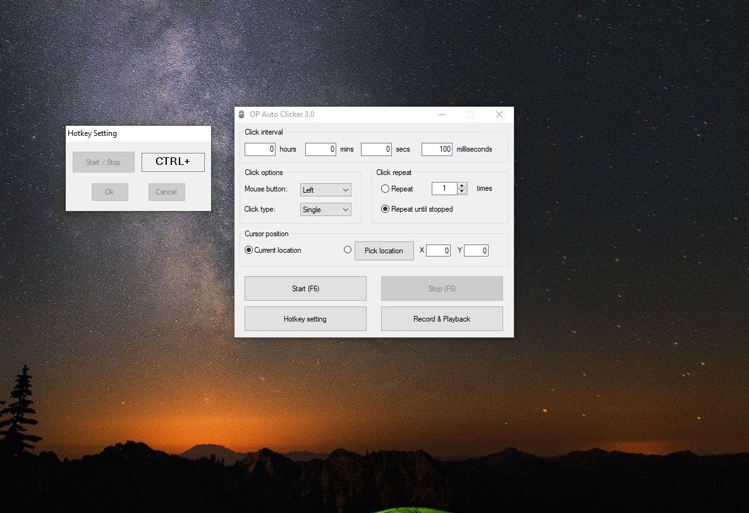Confirm Hotkey Setting with Ok
Viewport: 749px width, 513px height.
point(109,192)
